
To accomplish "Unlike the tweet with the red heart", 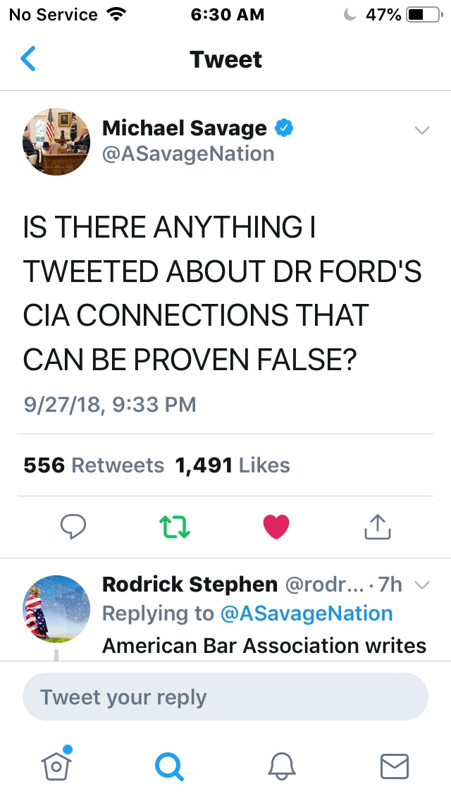I will click(276, 526).
